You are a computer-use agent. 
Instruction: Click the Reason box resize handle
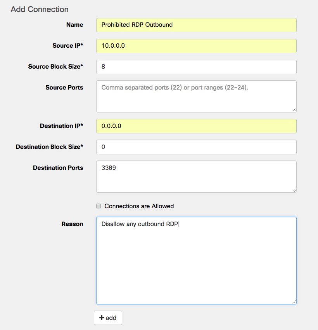point(294,302)
